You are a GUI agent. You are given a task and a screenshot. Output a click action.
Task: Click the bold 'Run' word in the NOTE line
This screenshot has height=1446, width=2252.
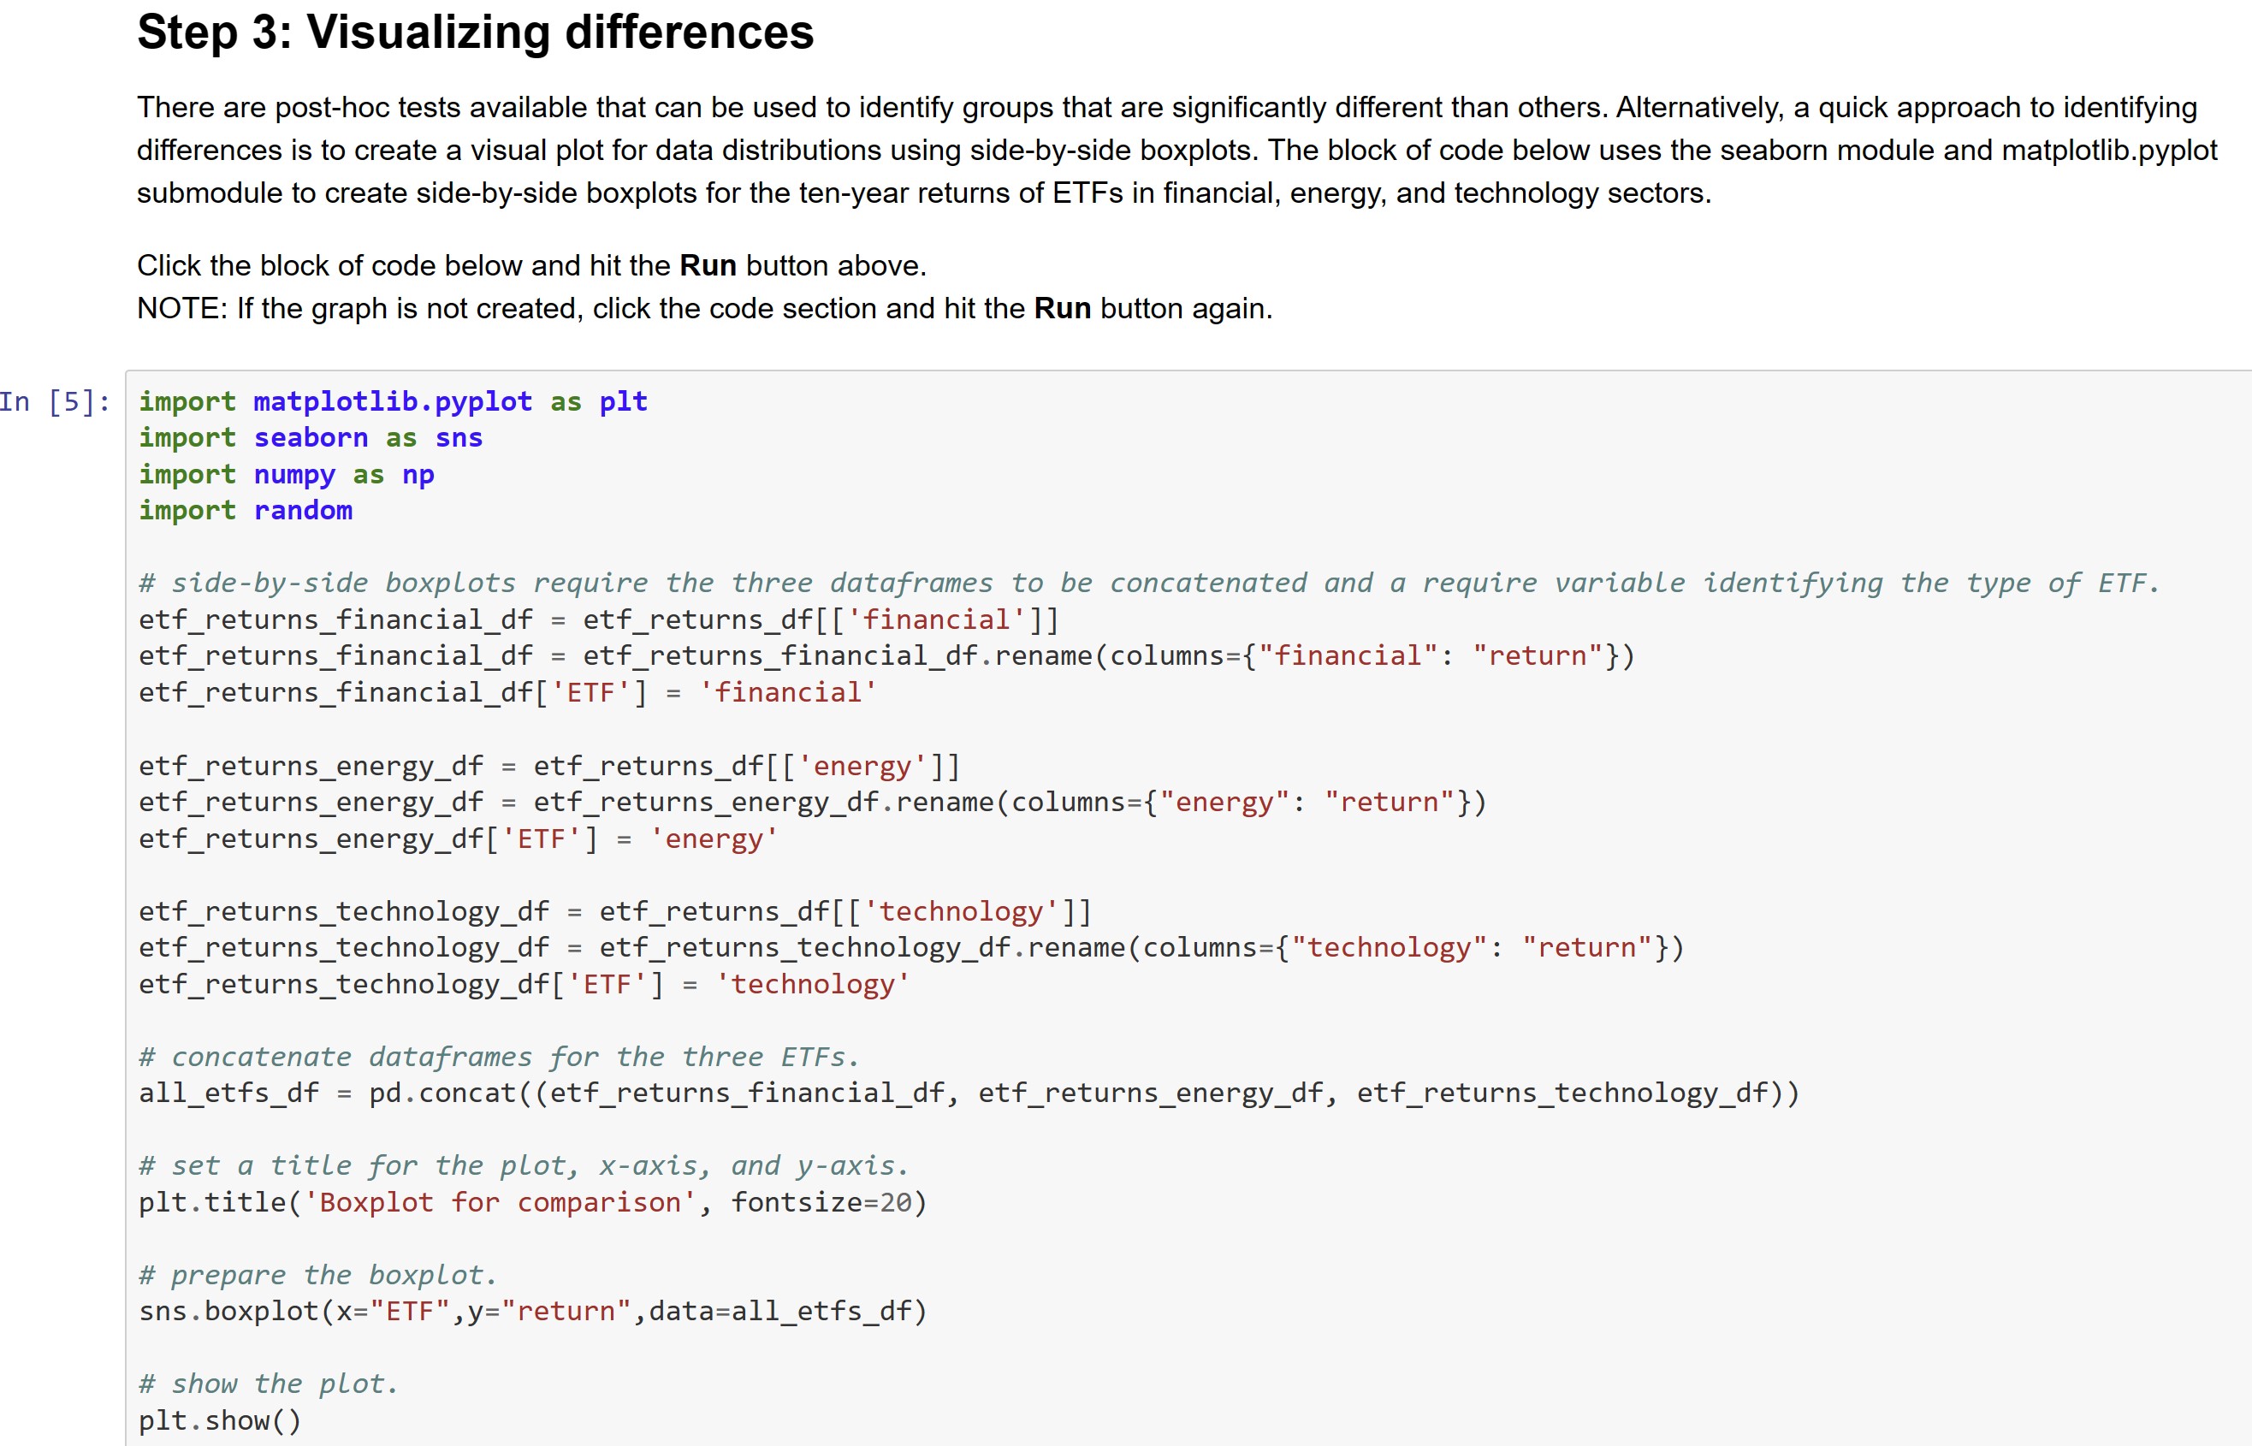click(1062, 309)
